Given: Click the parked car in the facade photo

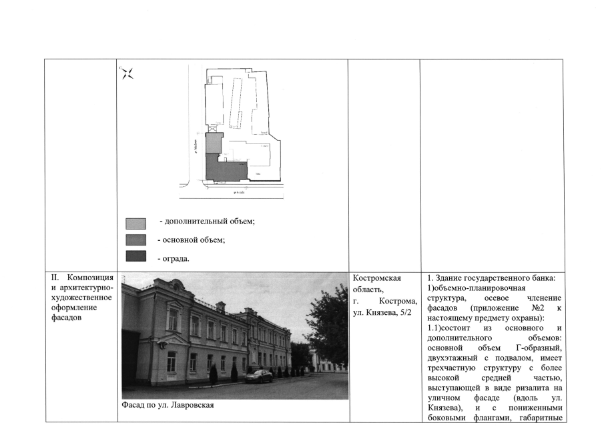Looking at the screenshot, I should [258, 376].
